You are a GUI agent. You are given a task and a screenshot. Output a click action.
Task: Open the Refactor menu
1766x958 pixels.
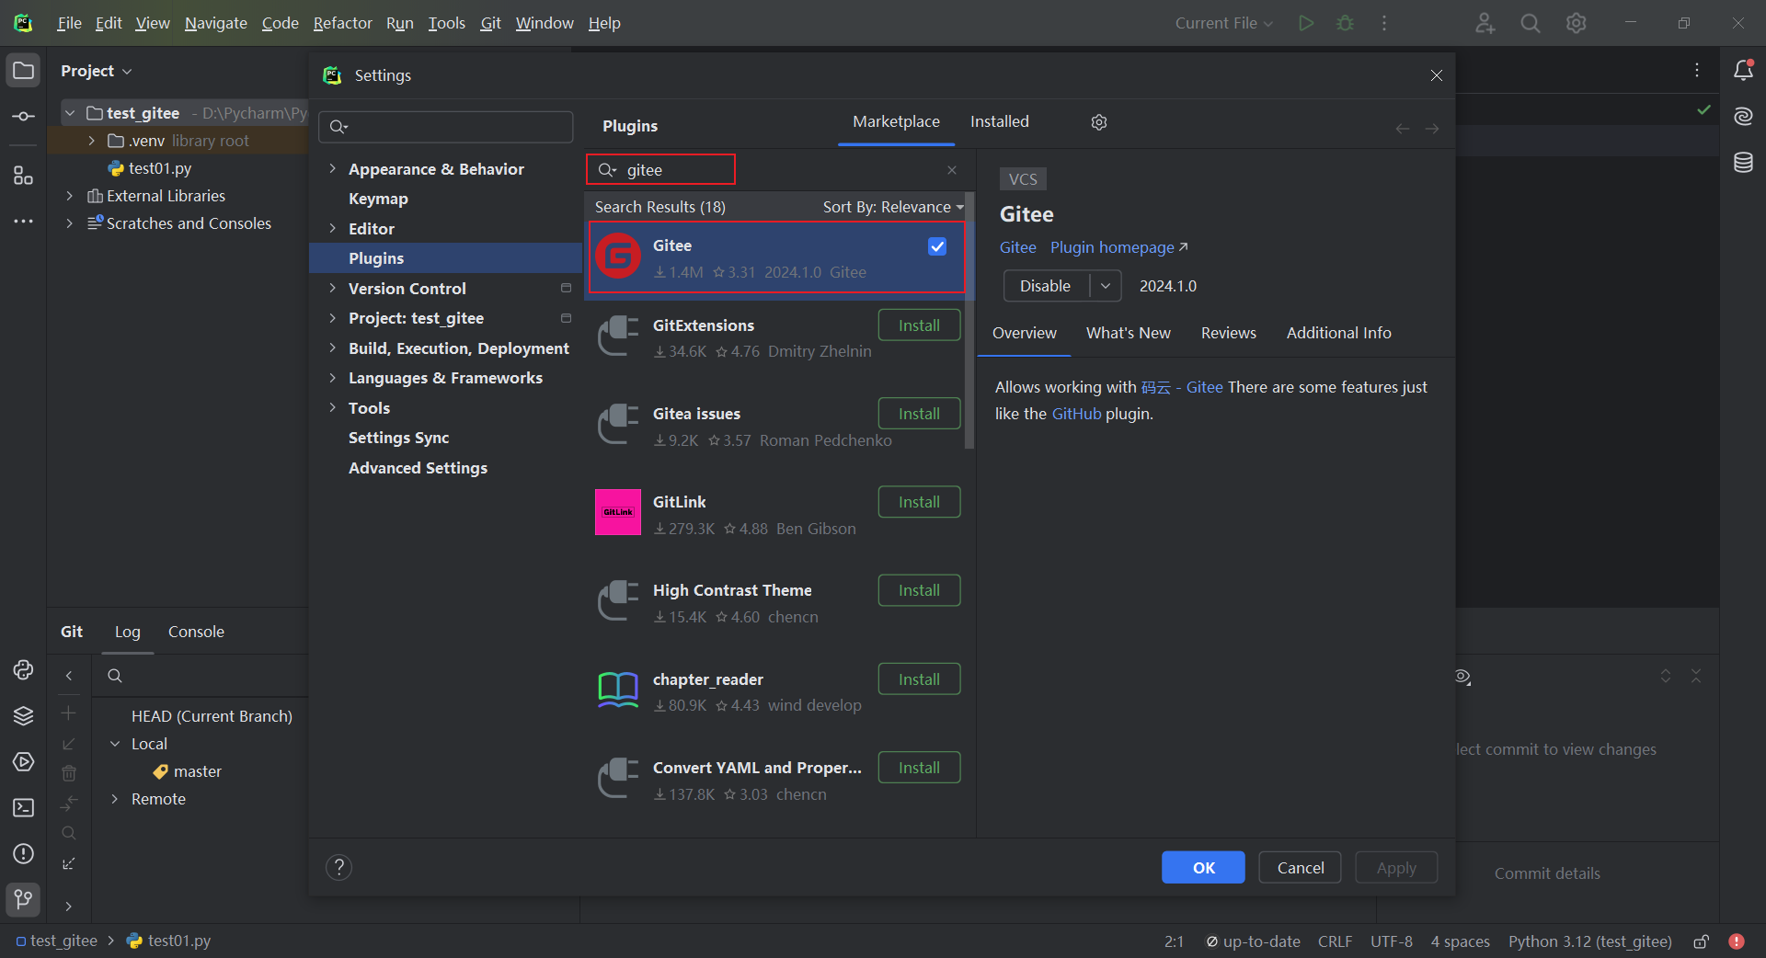click(x=342, y=23)
